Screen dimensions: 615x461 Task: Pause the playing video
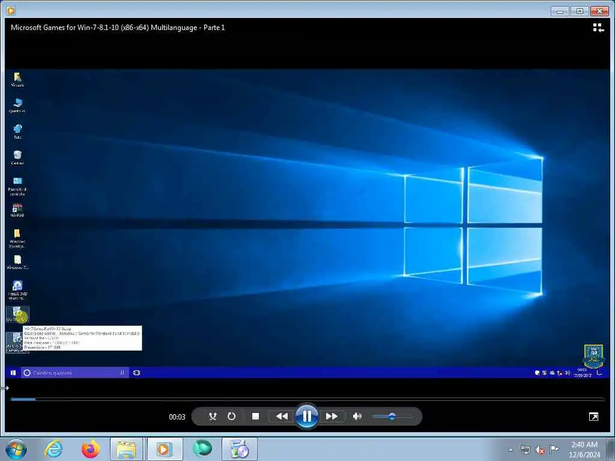tap(307, 417)
